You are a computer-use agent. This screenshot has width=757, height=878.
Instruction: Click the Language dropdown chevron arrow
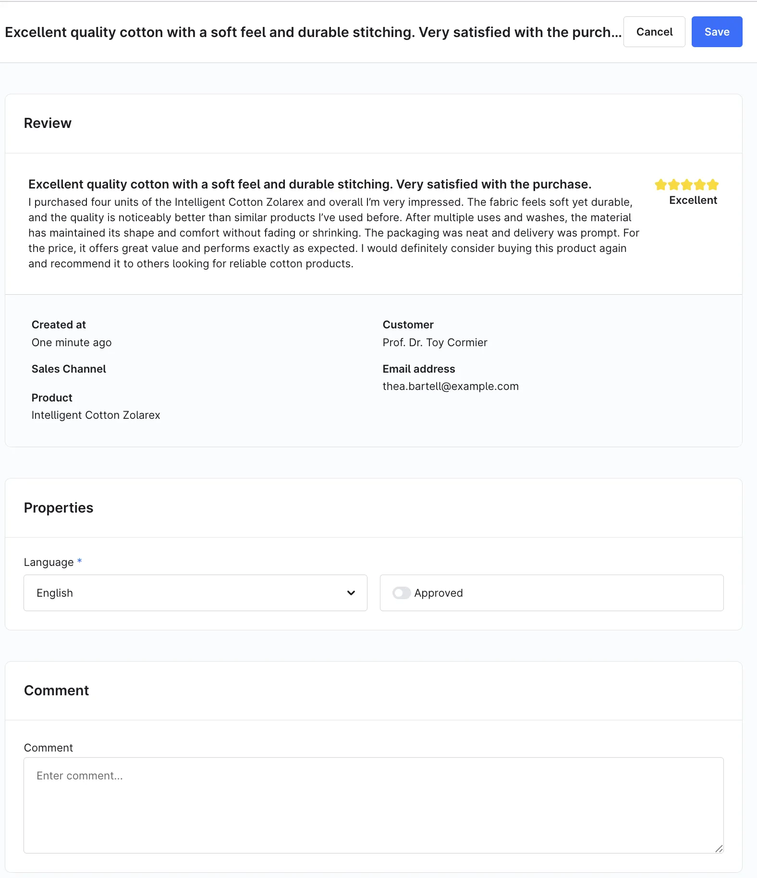click(351, 593)
